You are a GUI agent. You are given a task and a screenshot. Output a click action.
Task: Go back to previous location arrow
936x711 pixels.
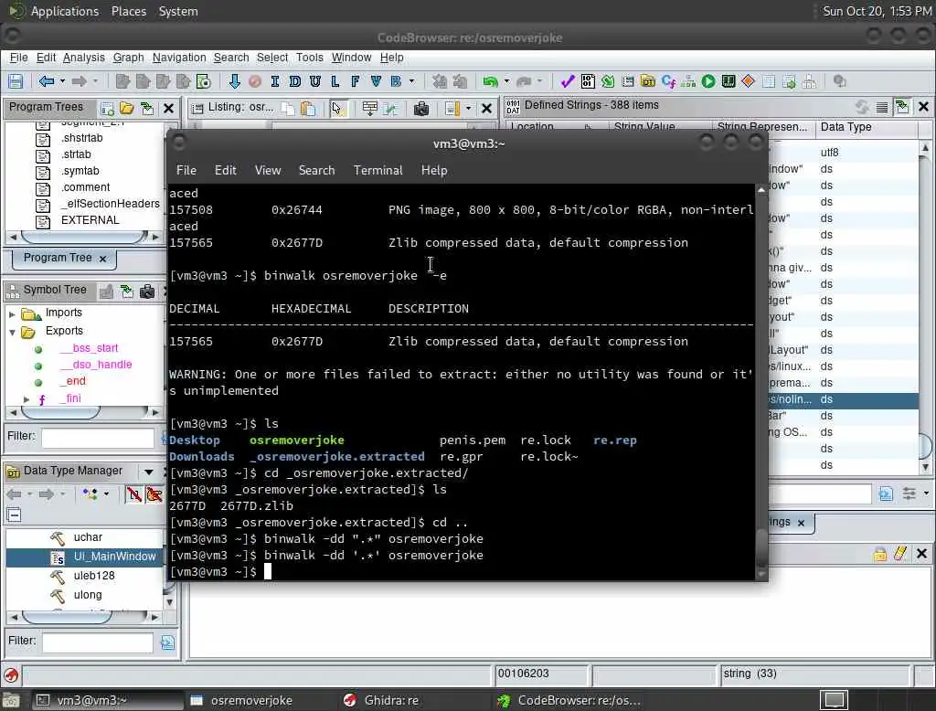coord(47,81)
